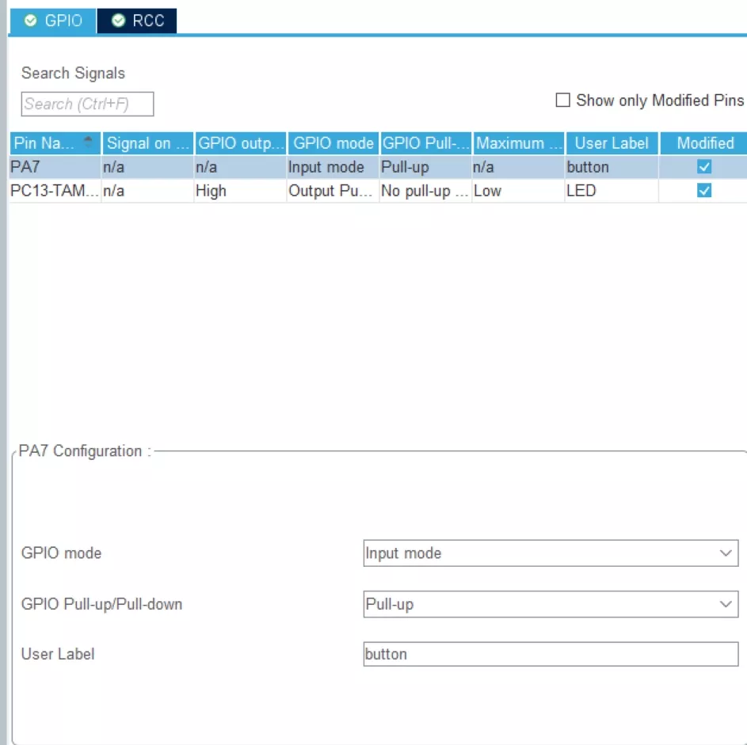
Task: Select the PC13-TAMPER pin row
Action: point(54,191)
